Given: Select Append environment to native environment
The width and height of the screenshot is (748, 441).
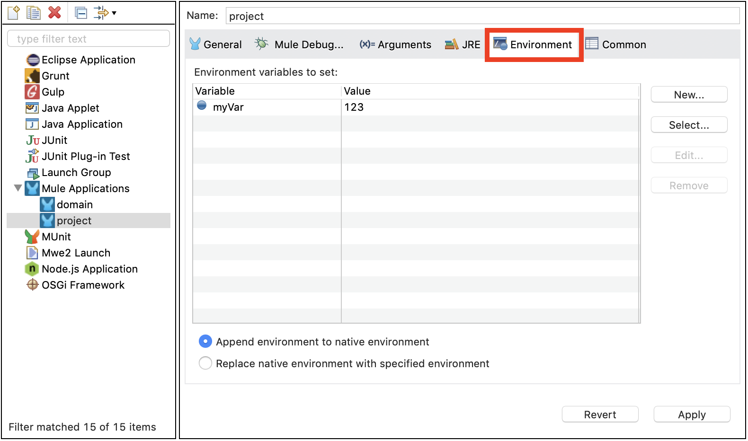Looking at the screenshot, I should tap(205, 341).
